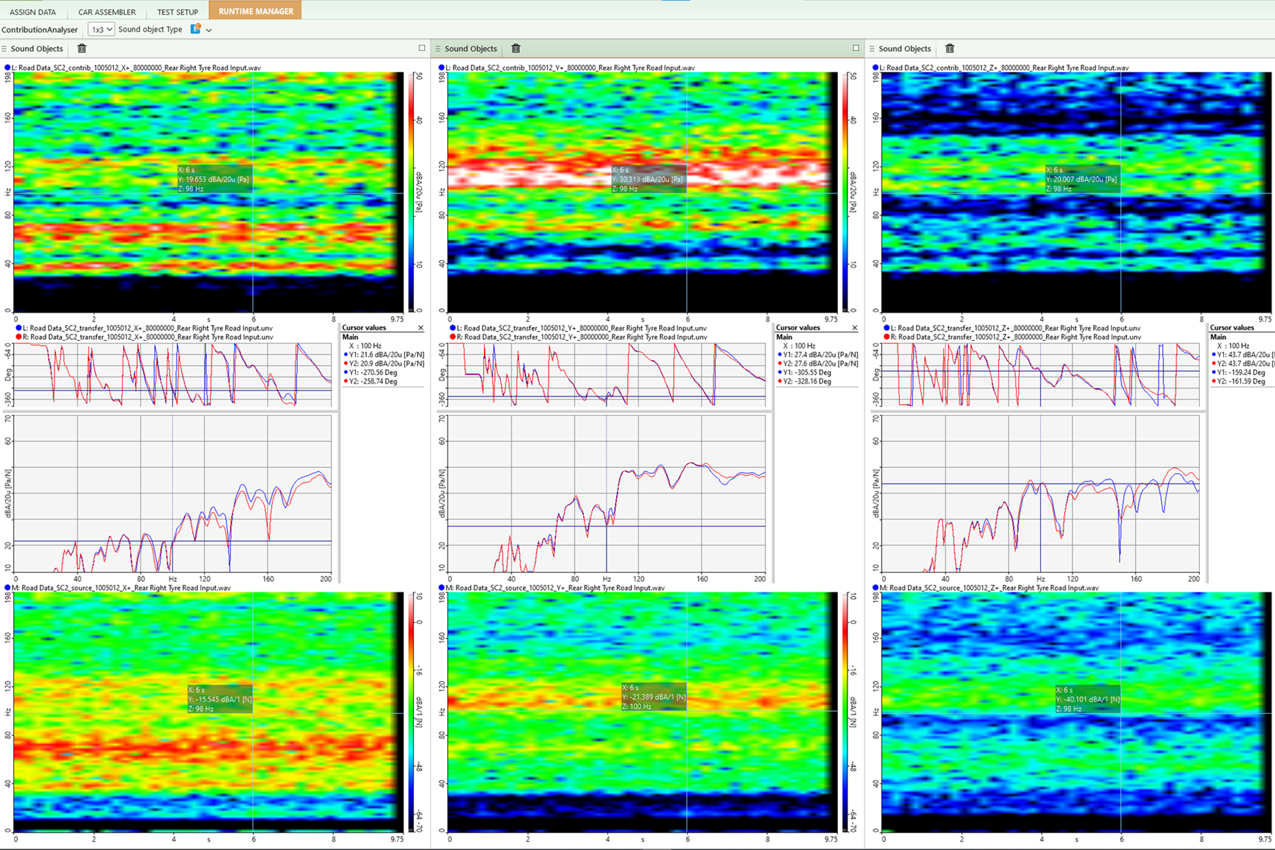Click the left Sound Objects label
This screenshot has width=1275, height=850.
[37, 48]
